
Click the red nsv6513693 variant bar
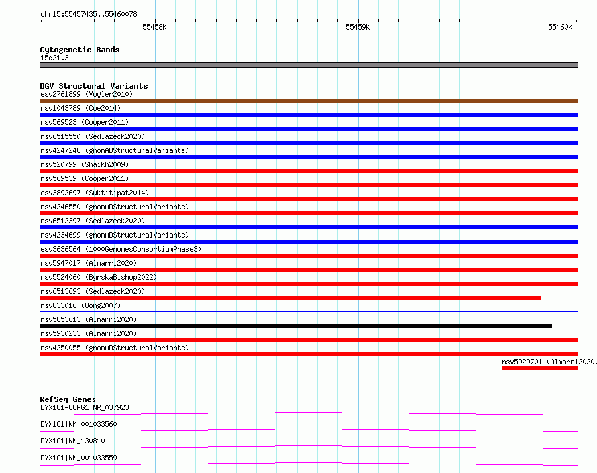(290, 298)
